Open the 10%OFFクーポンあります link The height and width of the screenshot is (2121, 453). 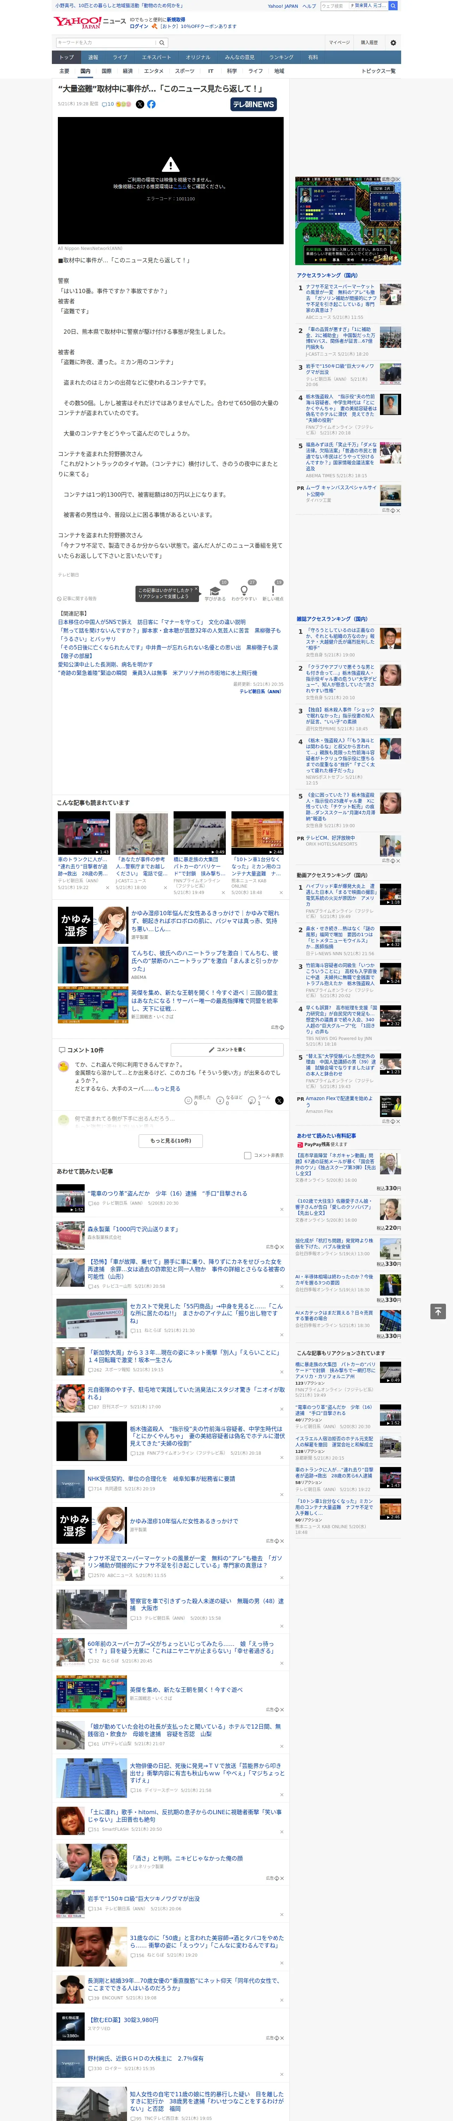click(197, 27)
